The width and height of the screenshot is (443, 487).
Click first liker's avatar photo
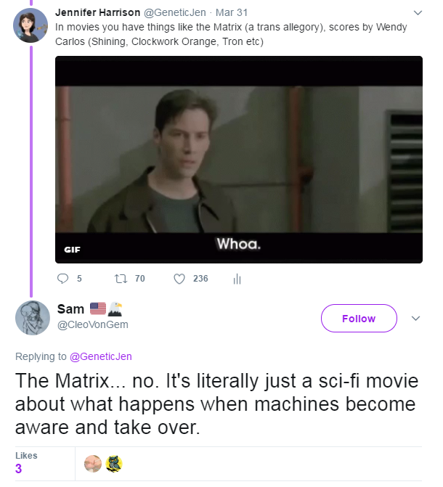tap(93, 464)
